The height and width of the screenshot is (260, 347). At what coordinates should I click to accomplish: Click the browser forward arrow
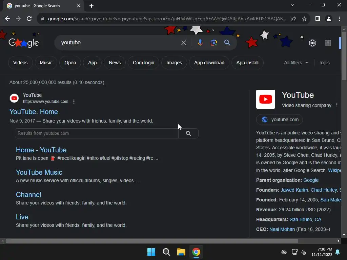[18, 19]
